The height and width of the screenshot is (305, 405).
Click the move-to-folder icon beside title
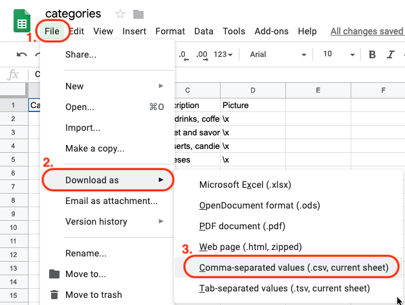coord(138,14)
